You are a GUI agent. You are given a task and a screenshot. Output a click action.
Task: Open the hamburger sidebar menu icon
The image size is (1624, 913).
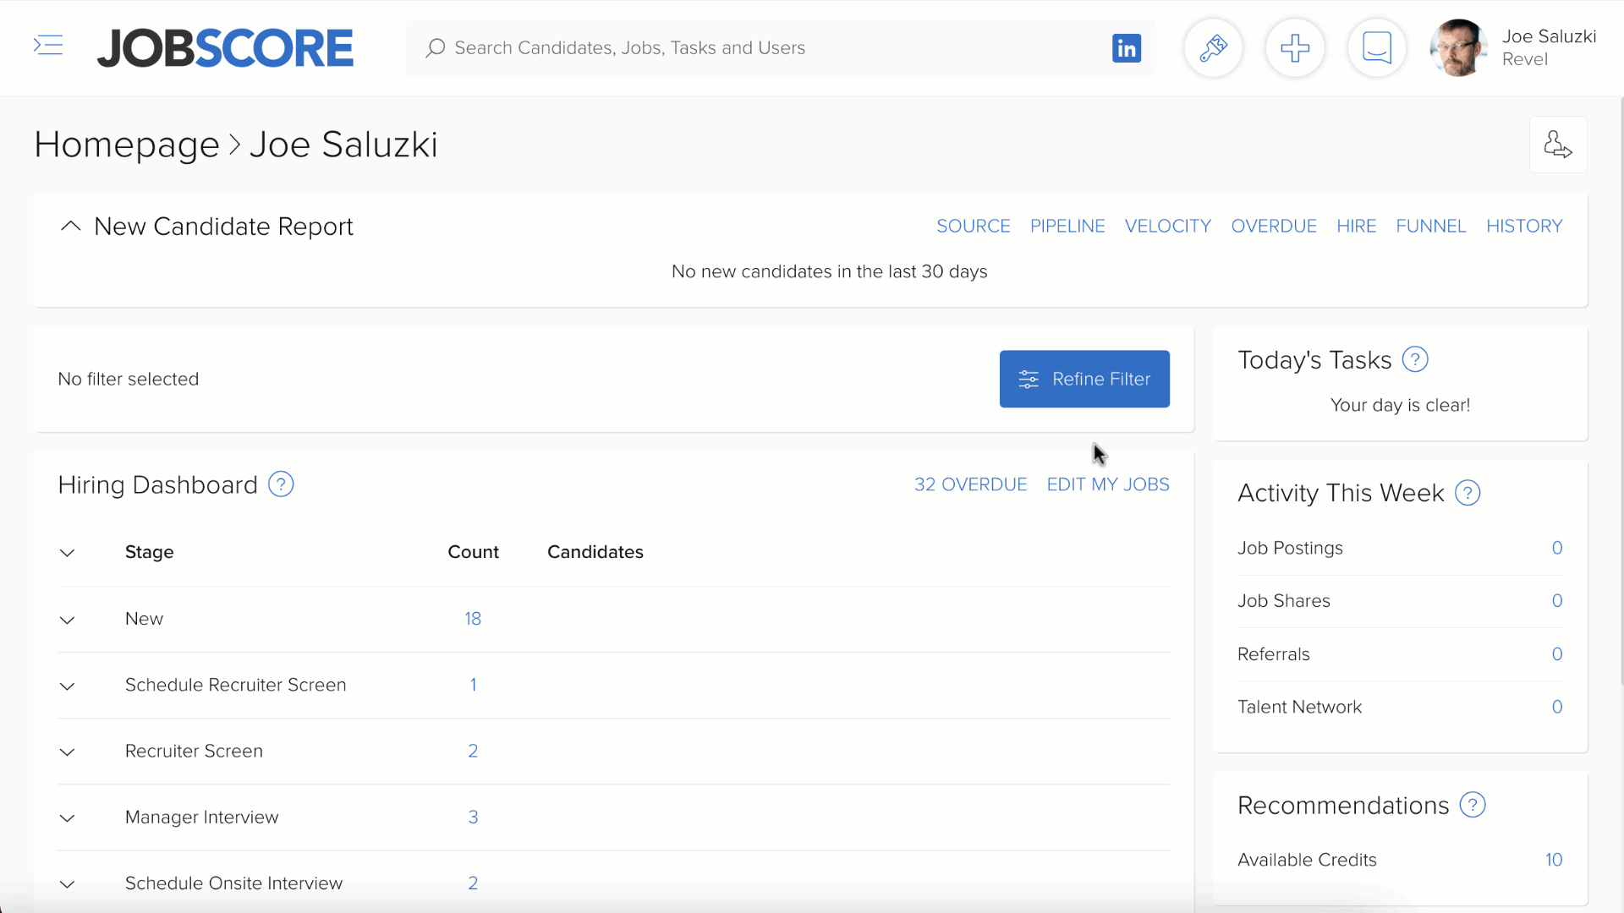[x=48, y=46]
